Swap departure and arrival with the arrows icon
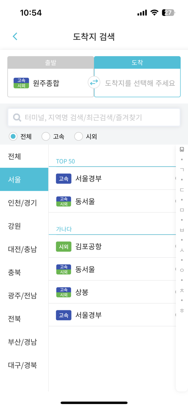The height and width of the screenshot is (408, 188). 94,82
